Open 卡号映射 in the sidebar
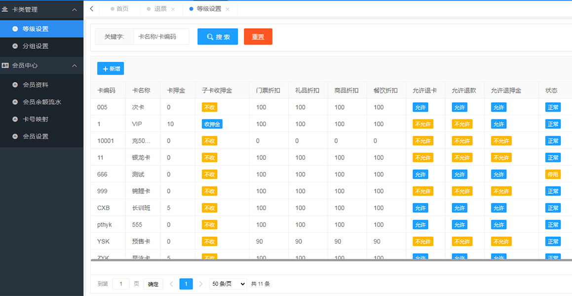This screenshot has width=572, height=296. click(36, 119)
